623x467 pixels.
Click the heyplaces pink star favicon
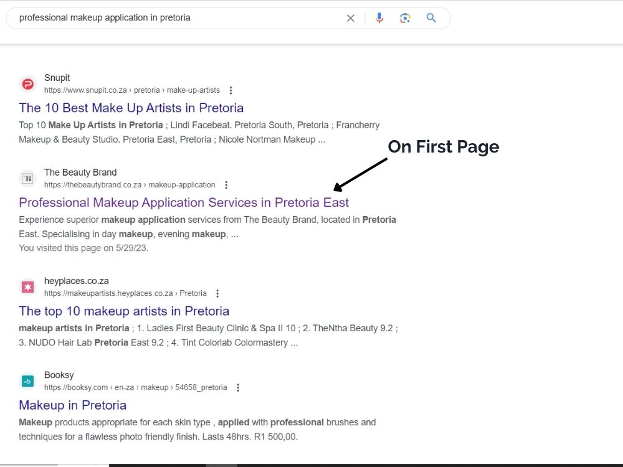click(28, 286)
